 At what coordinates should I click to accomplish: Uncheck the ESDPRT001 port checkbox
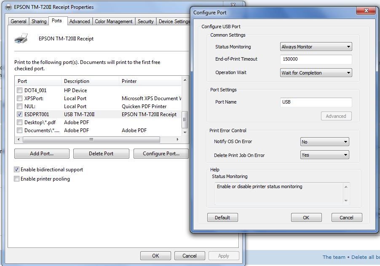pyautogui.click(x=19, y=114)
